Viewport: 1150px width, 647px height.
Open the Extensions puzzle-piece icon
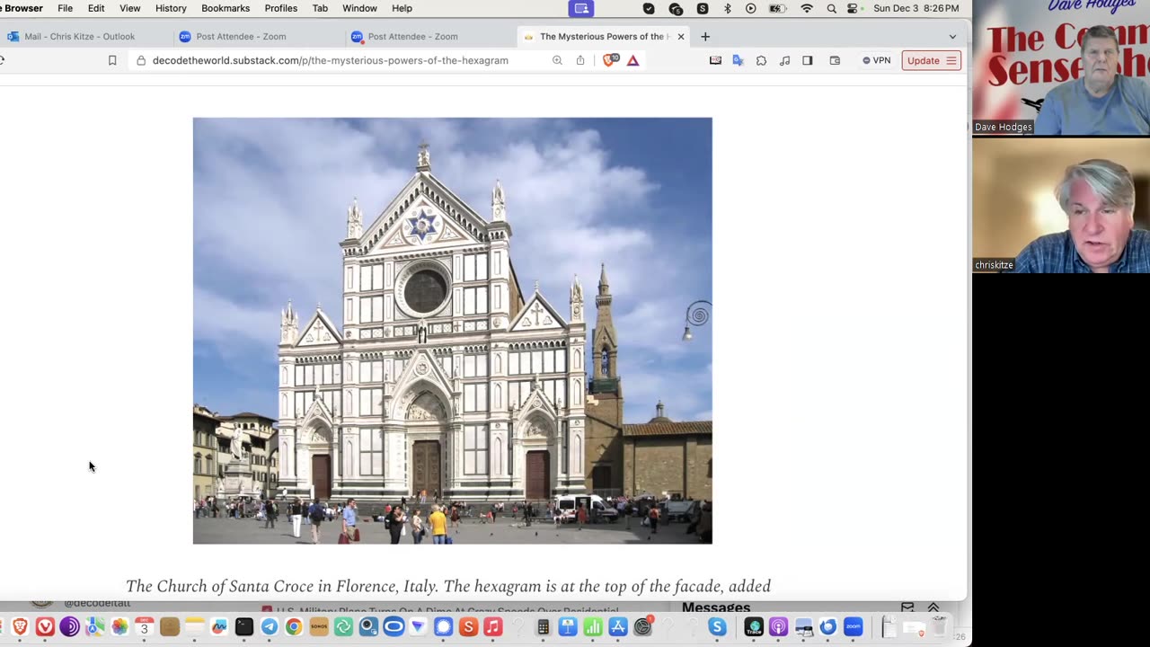(761, 60)
